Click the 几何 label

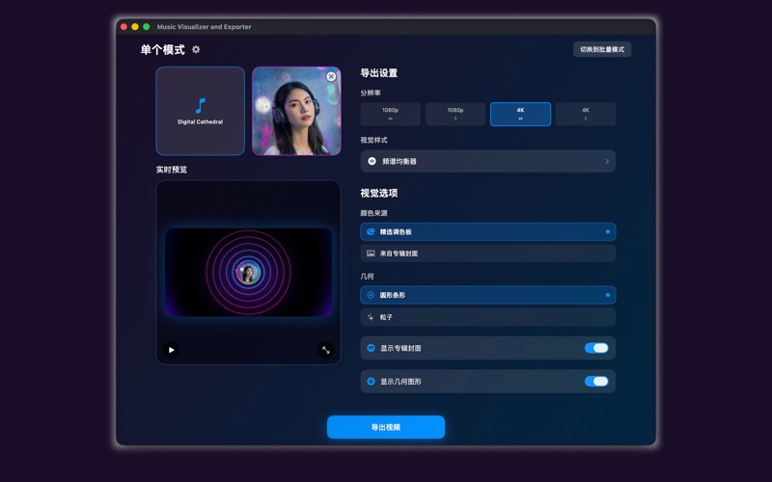[x=367, y=277]
